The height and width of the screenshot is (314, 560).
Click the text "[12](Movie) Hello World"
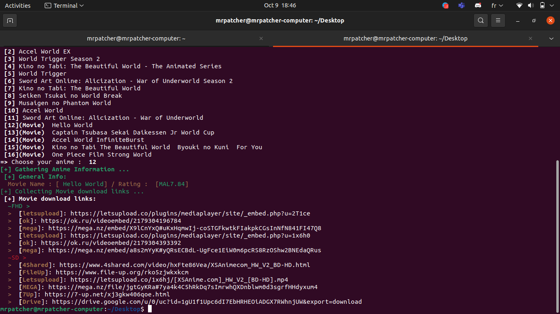(x=48, y=125)
